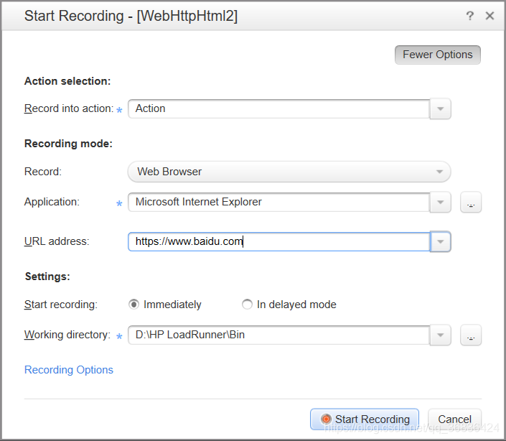Image resolution: width=506 pixels, height=441 pixels.
Task: Close the Start Recording dialog
Action: click(x=490, y=16)
